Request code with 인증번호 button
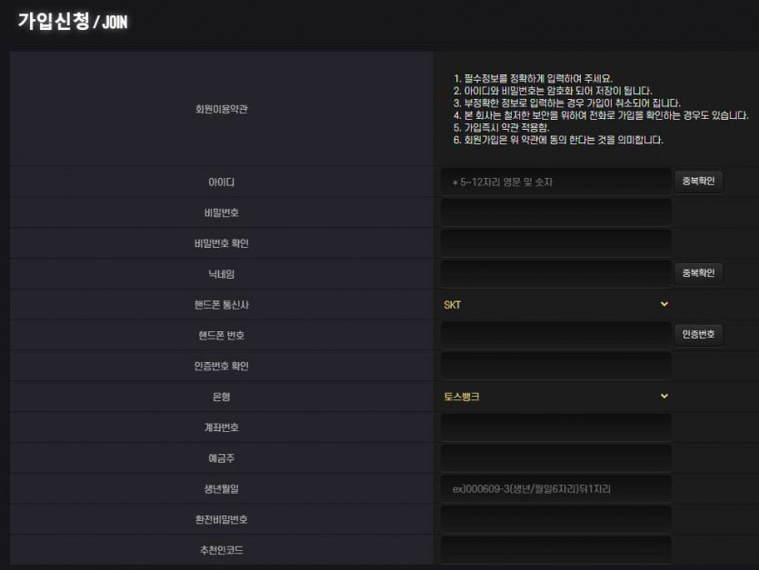Image resolution: width=759 pixels, height=570 pixels. tap(698, 335)
